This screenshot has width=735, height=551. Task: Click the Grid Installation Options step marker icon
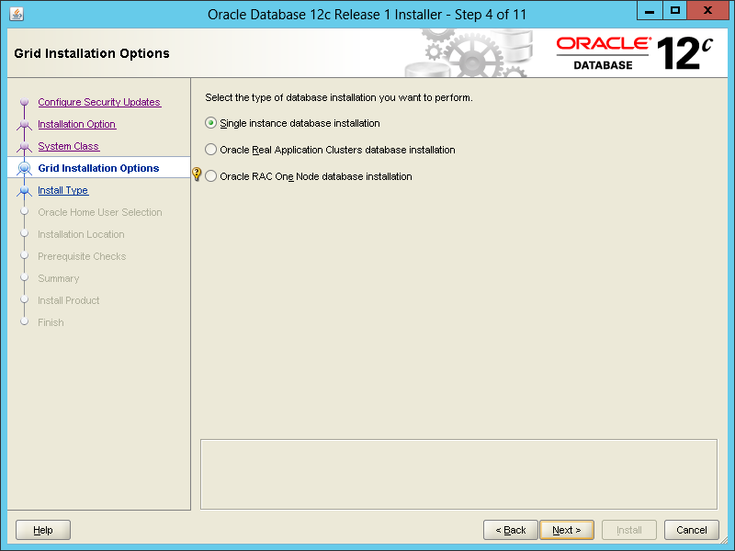25,168
